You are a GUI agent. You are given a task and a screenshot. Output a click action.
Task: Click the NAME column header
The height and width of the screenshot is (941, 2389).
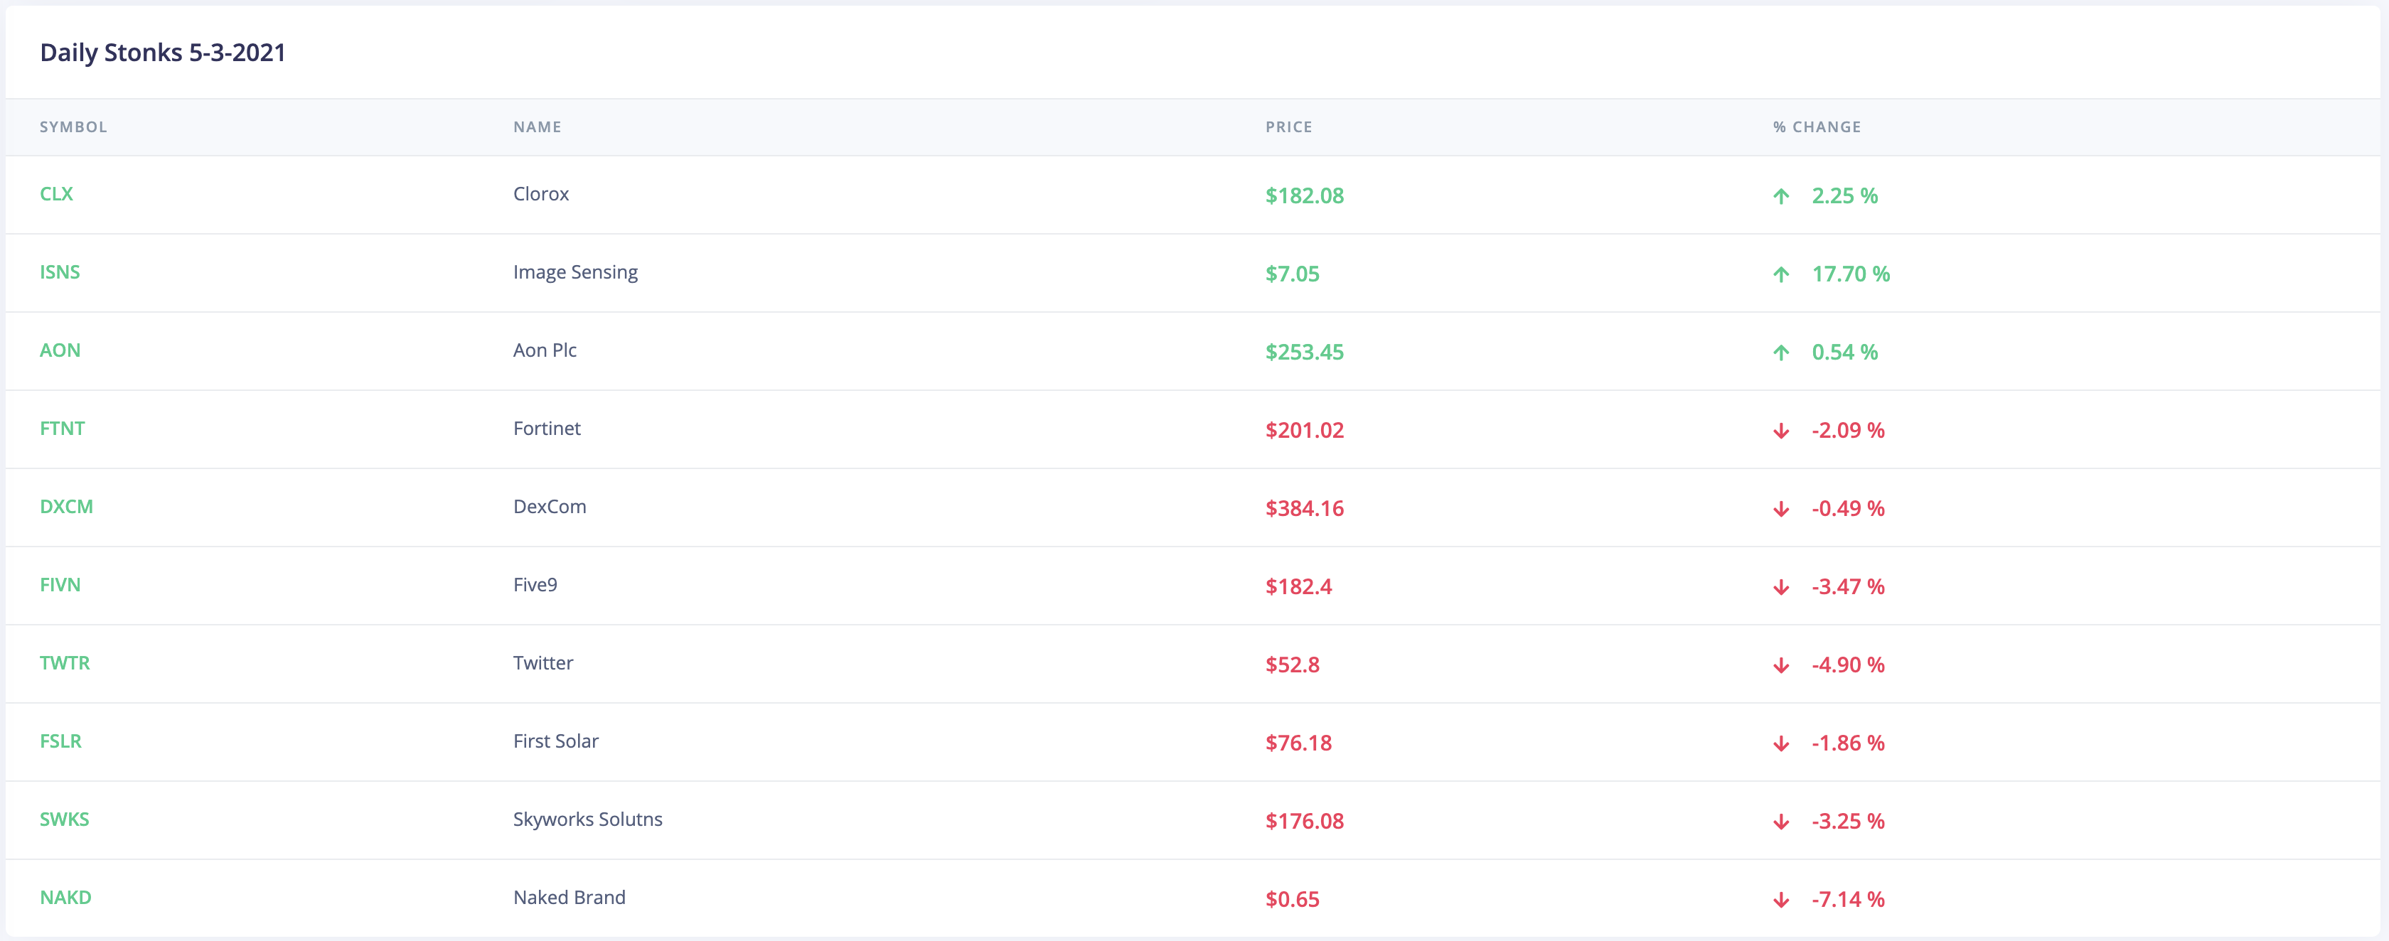coord(537,127)
